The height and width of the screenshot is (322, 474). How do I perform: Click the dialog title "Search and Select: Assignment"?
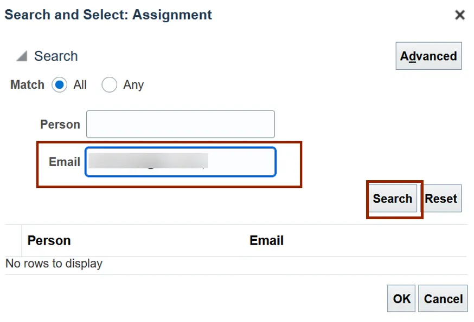pyautogui.click(x=108, y=15)
